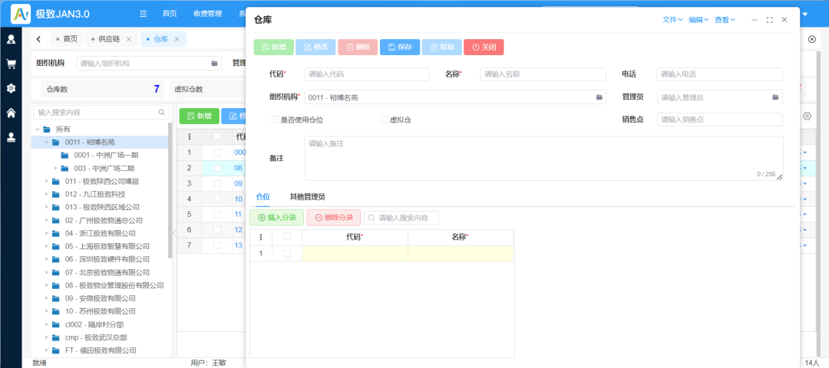Open the 文件 dropdown menu
Screen dimensions: 829x368
click(672, 19)
